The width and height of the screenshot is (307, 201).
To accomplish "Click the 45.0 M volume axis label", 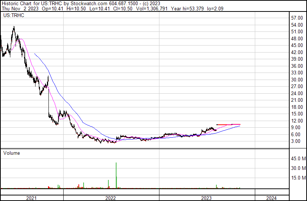I will pos(298,158).
